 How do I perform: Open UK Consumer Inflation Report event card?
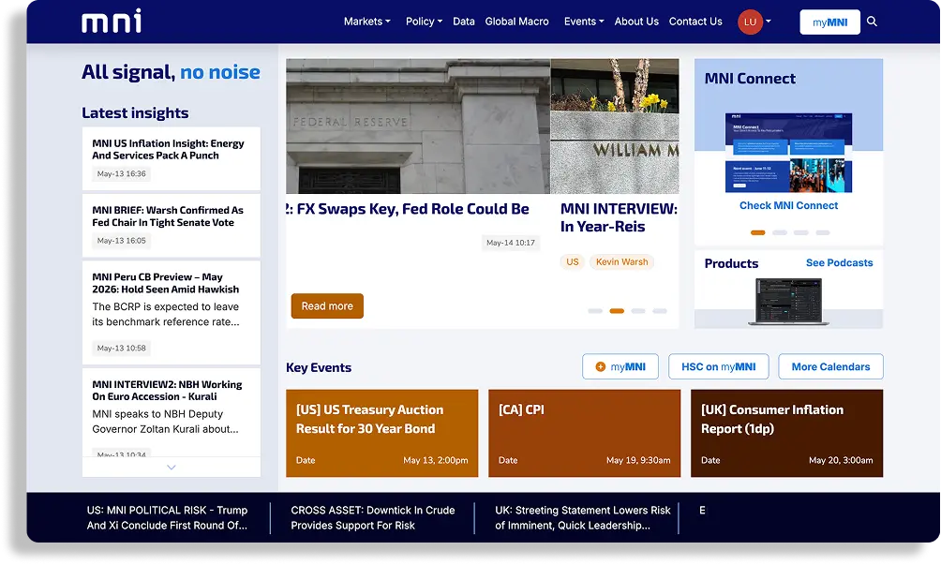(x=786, y=433)
